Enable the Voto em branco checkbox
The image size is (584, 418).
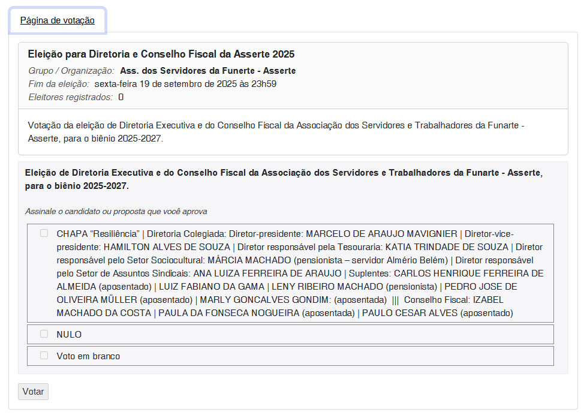(44, 356)
